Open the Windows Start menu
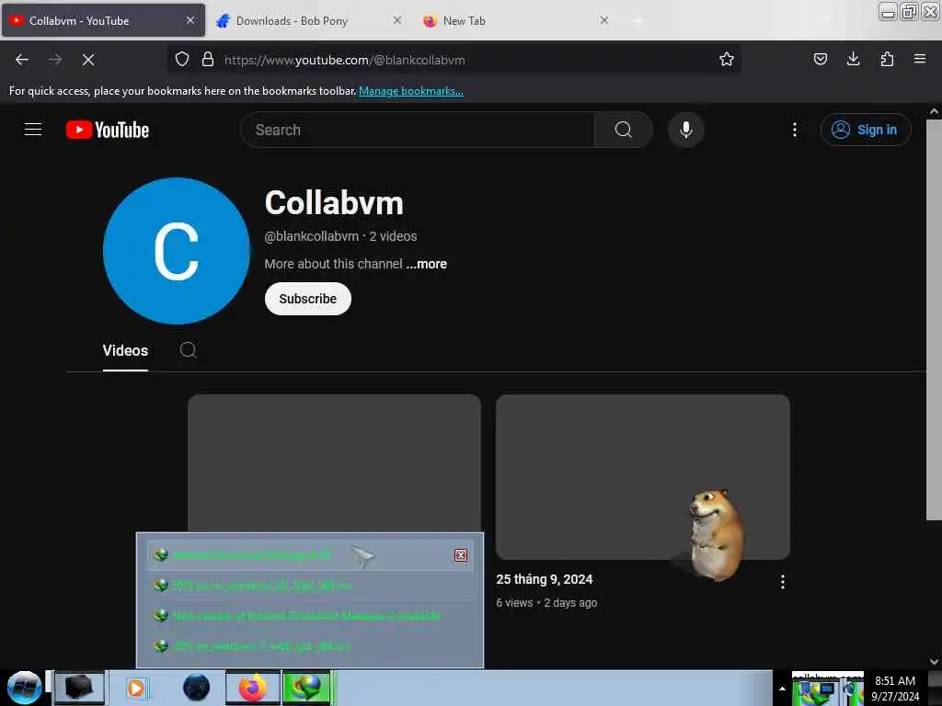The image size is (942, 706). click(24, 688)
